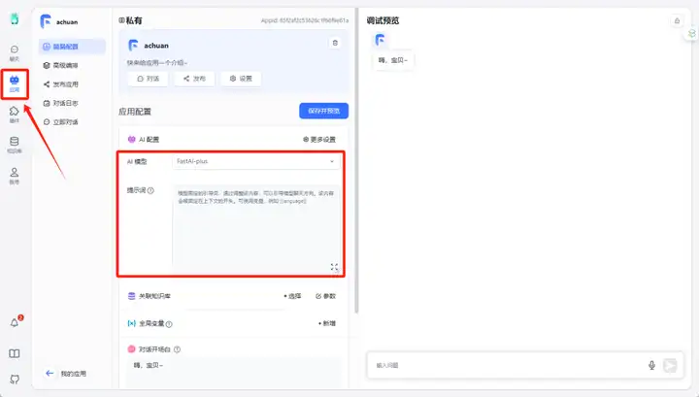Click the app description placeholder text under achuan
Image resolution: width=699 pixels, height=397 pixels.
(157, 63)
